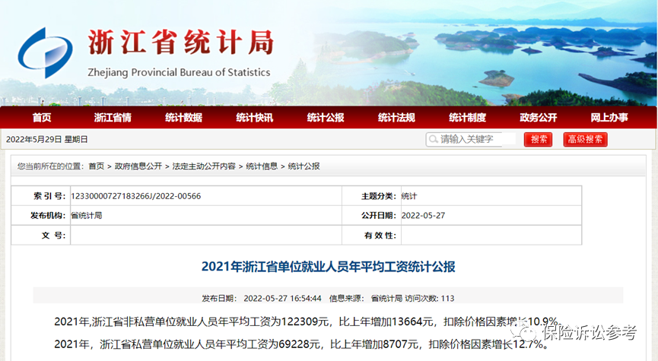Click the 高级搜索 button
The image size is (658, 361).
(586, 140)
